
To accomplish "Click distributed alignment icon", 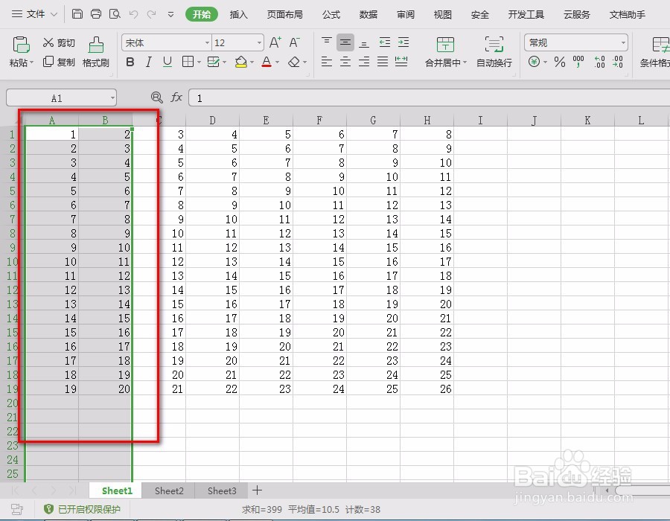I will [x=401, y=62].
